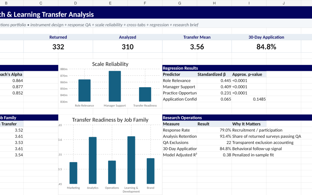Click the 93.4% result cell
This screenshot has height=195, width=312.
coord(214,136)
